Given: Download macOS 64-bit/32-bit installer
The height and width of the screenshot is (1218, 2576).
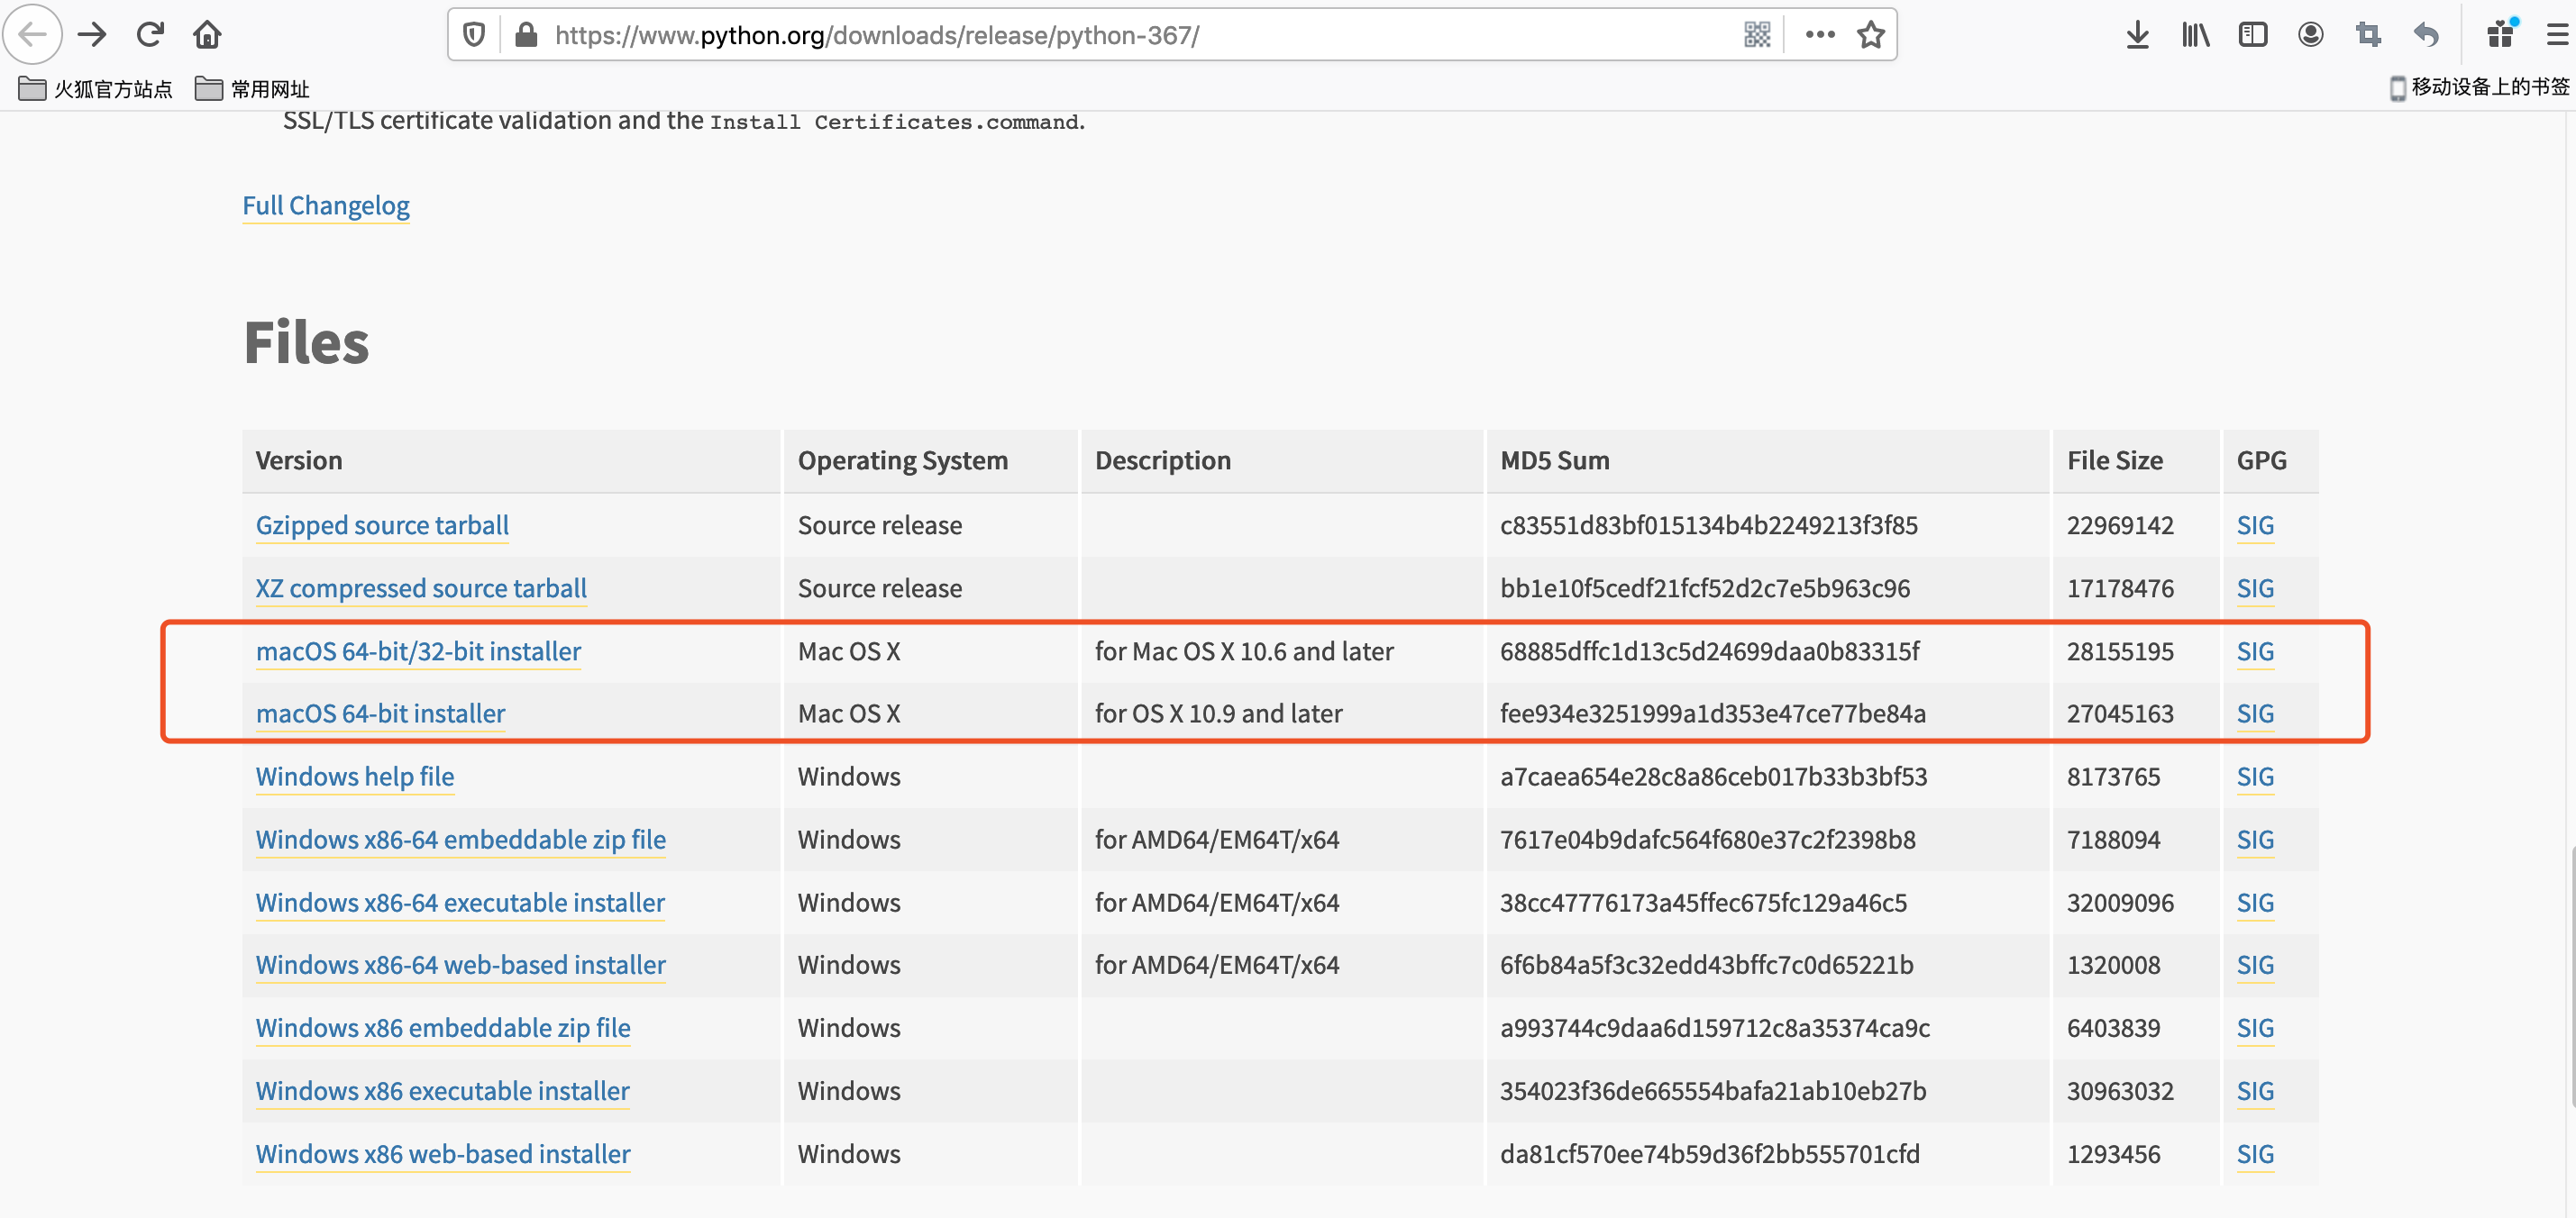Looking at the screenshot, I should [x=418, y=650].
